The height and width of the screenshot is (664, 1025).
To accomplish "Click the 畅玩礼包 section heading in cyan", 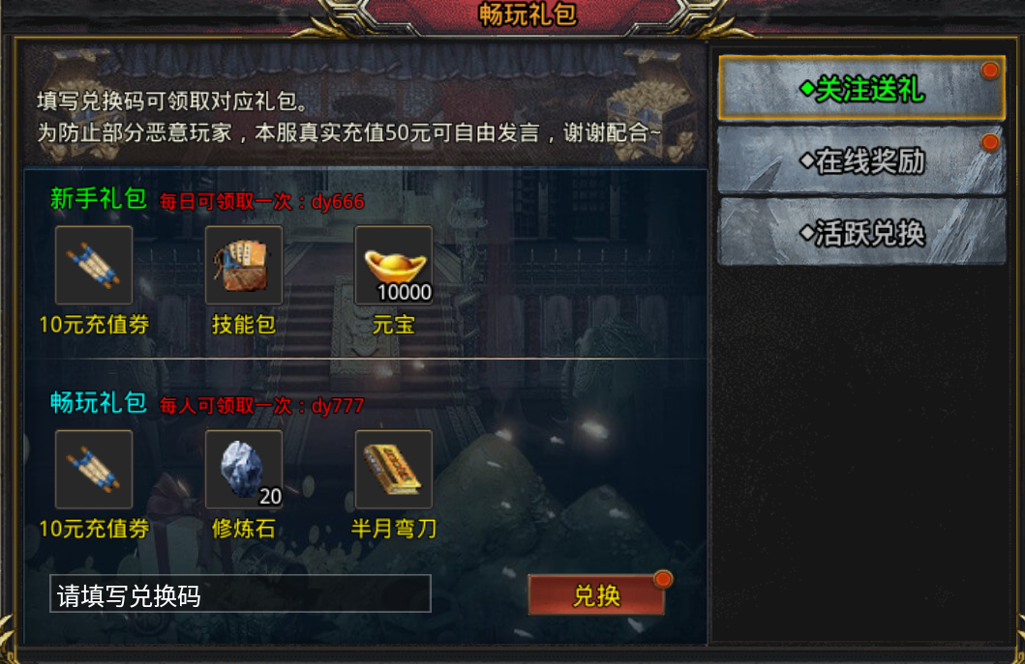I will pos(98,403).
